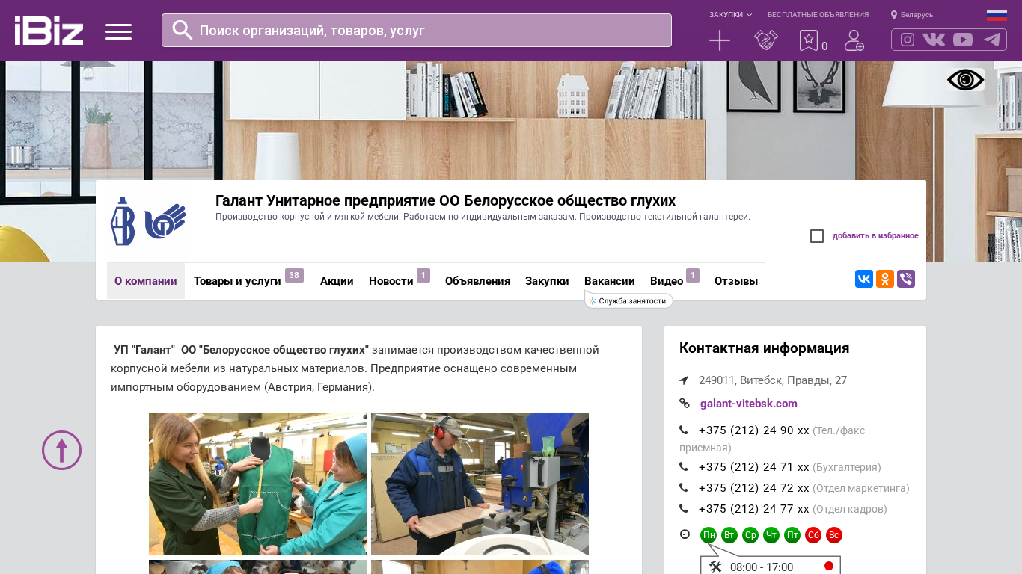Focus the organization search field

click(x=417, y=31)
